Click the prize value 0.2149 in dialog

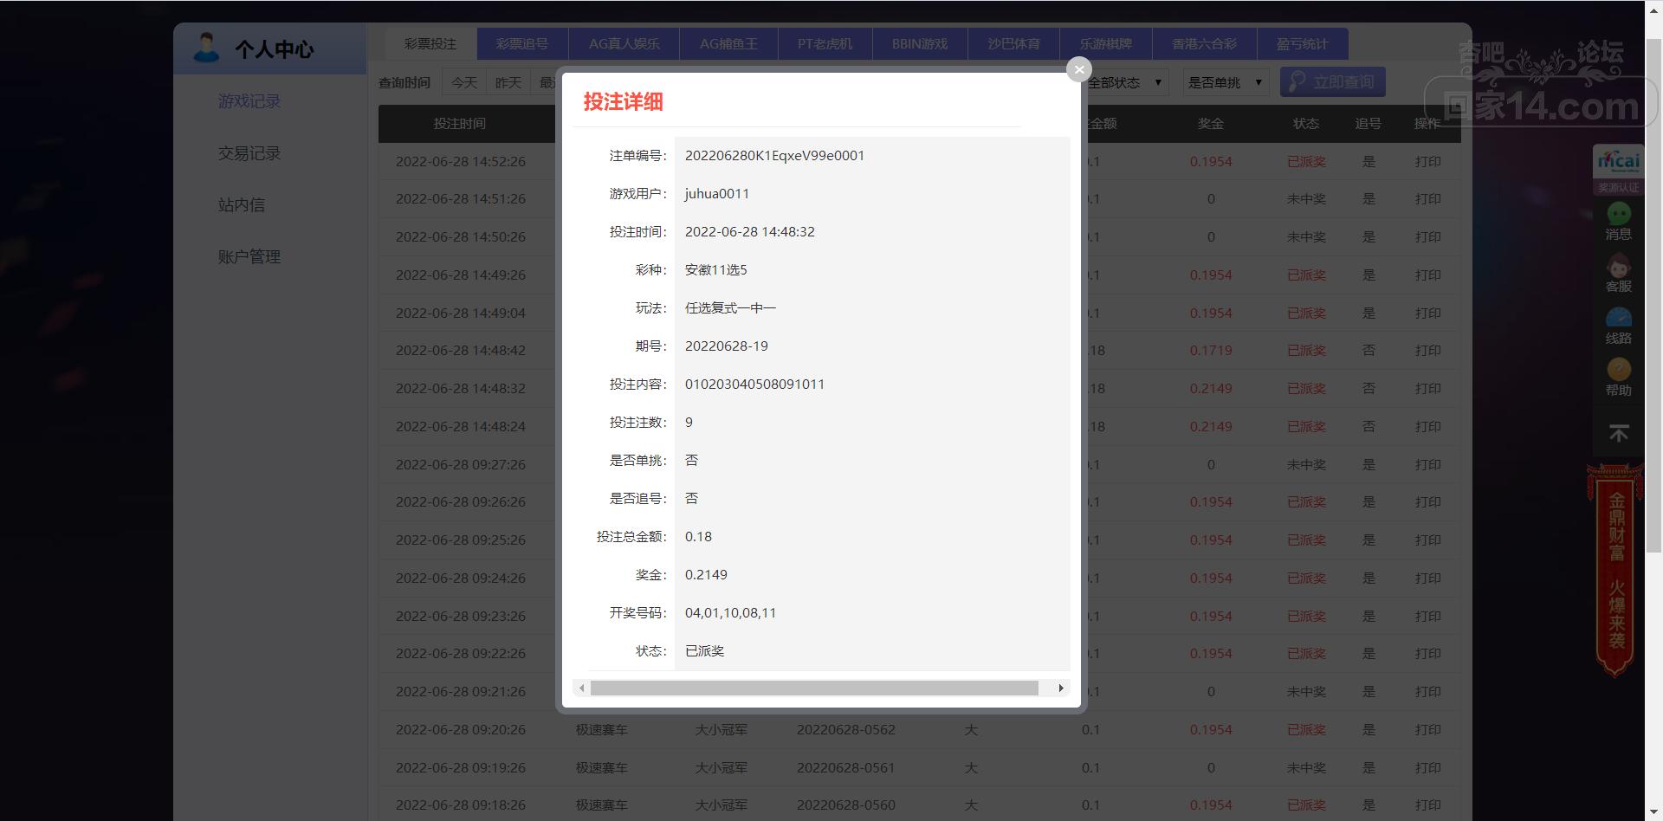coord(706,575)
